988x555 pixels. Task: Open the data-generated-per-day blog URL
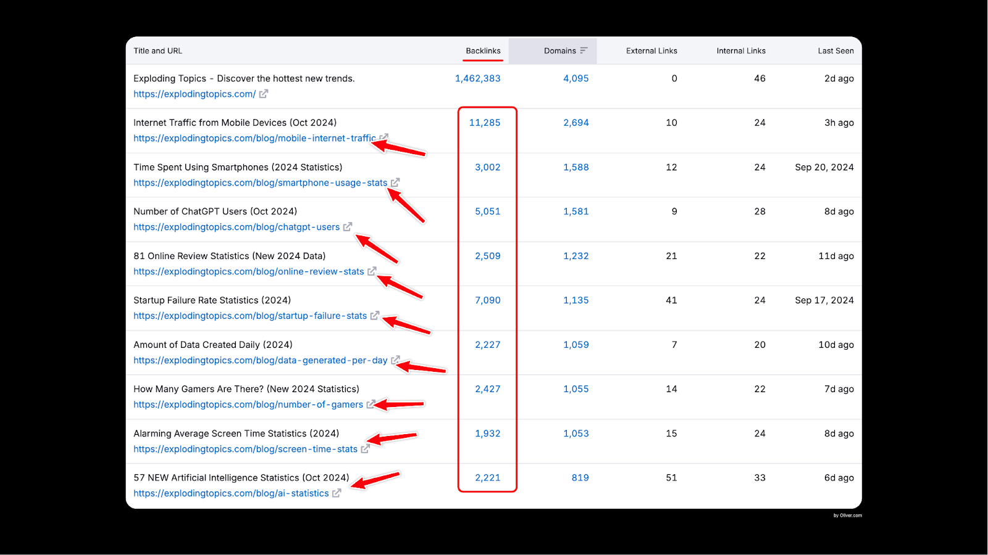pyautogui.click(x=261, y=360)
